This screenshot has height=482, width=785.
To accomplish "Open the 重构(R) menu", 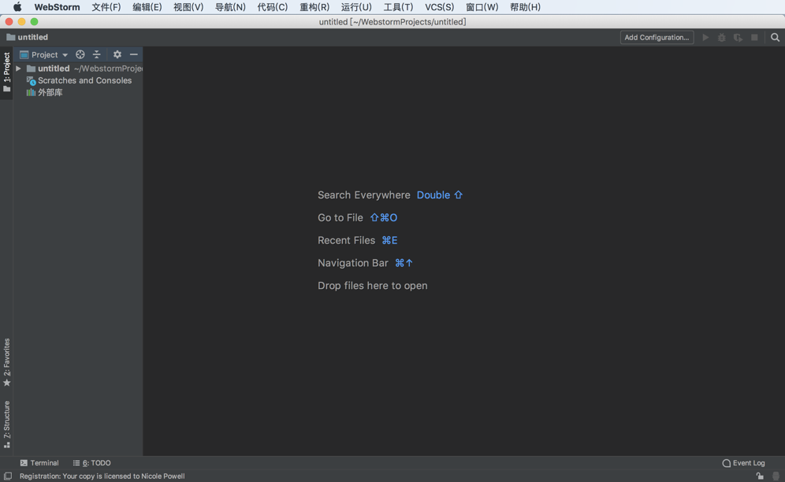I will [x=314, y=7].
